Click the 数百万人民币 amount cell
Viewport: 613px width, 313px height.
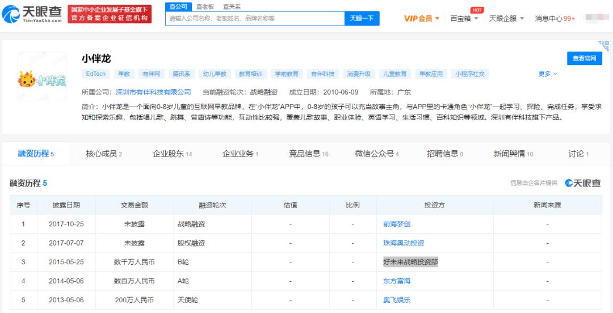[x=135, y=281]
